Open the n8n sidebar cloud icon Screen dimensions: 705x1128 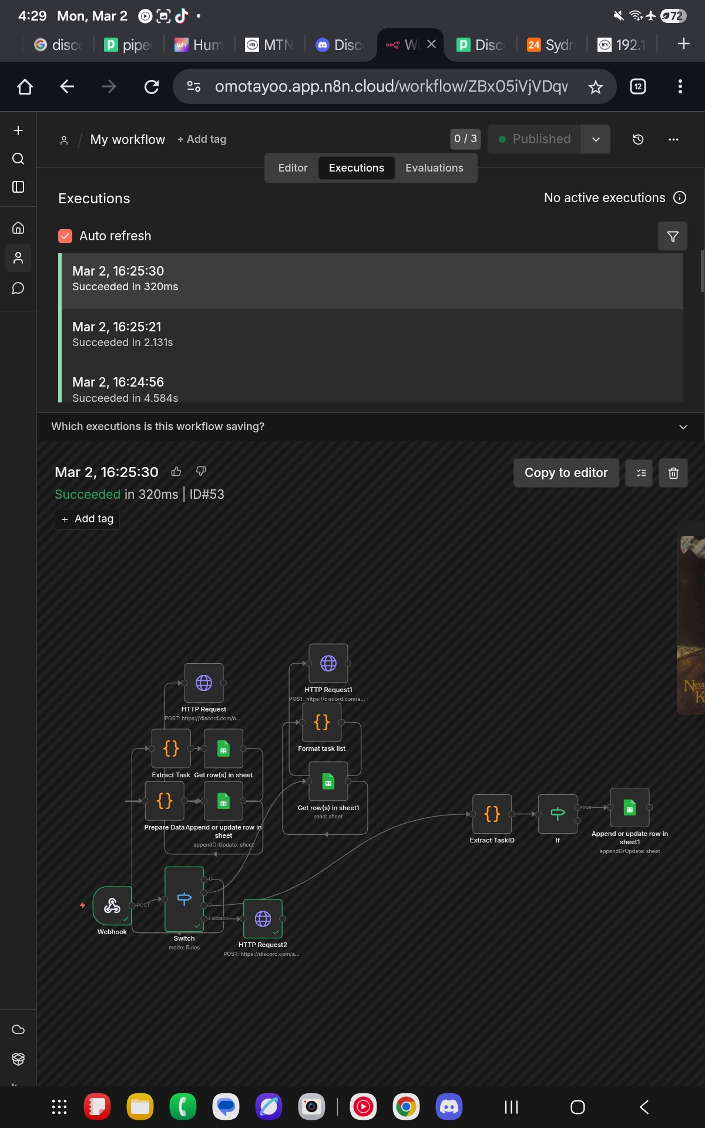(x=18, y=1029)
